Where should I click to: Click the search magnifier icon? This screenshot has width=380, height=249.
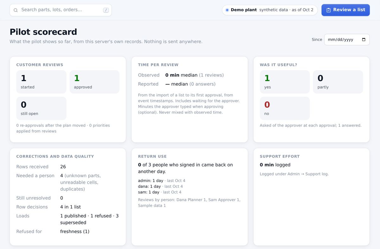pyautogui.click(x=16, y=10)
